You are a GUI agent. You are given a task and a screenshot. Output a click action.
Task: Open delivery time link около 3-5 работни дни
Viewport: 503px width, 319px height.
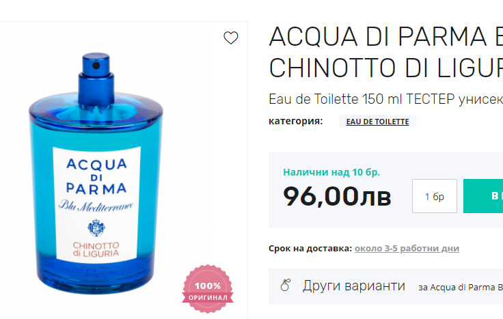click(x=407, y=249)
